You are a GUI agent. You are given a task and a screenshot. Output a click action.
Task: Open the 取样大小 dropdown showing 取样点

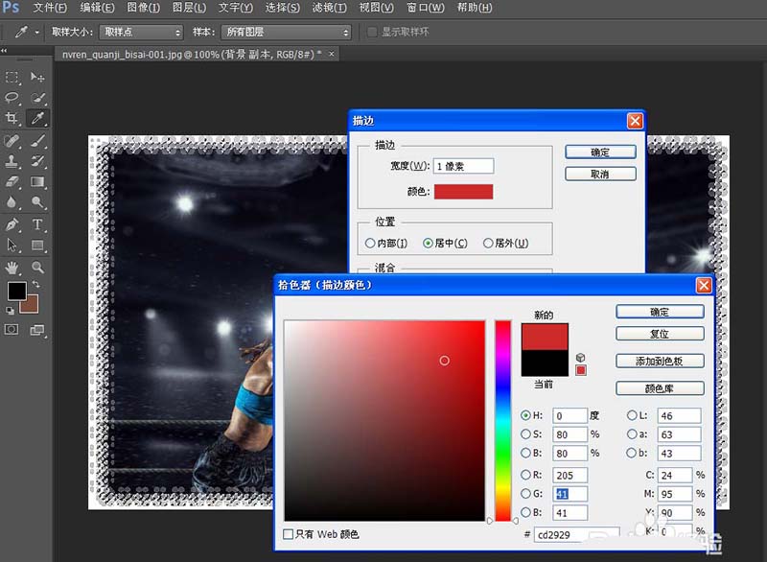(x=139, y=32)
